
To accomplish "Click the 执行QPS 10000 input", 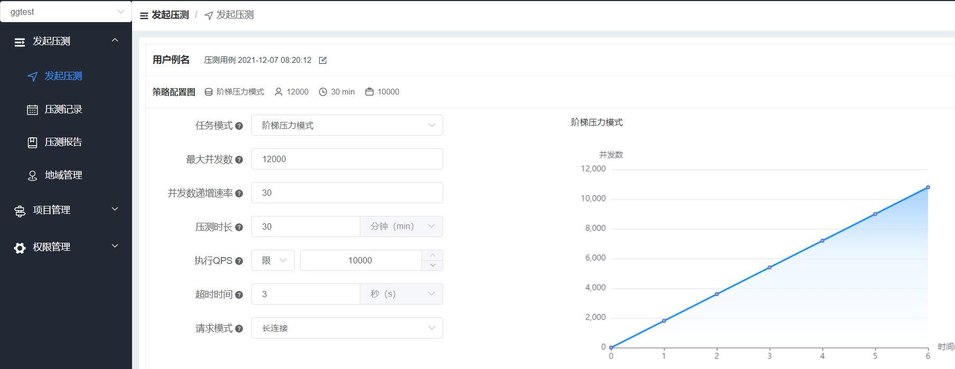I will pyautogui.click(x=361, y=260).
